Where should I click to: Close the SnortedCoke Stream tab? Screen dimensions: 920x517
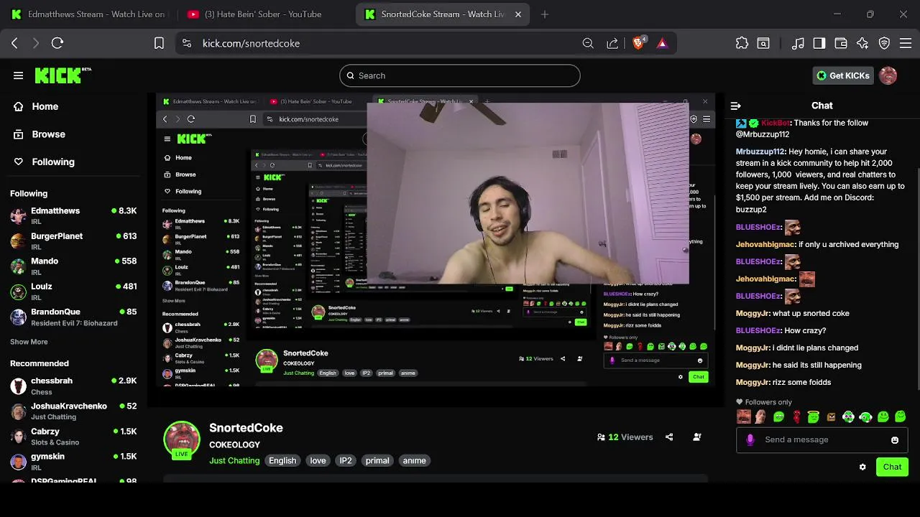pos(517,14)
